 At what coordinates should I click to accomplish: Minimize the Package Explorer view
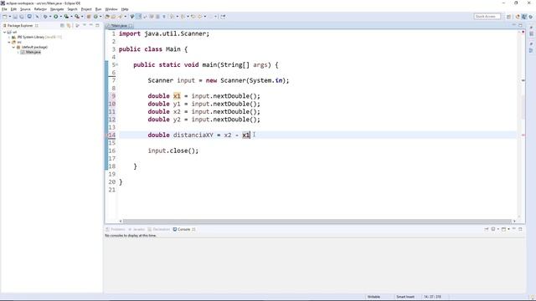click(x=91, y=25)
